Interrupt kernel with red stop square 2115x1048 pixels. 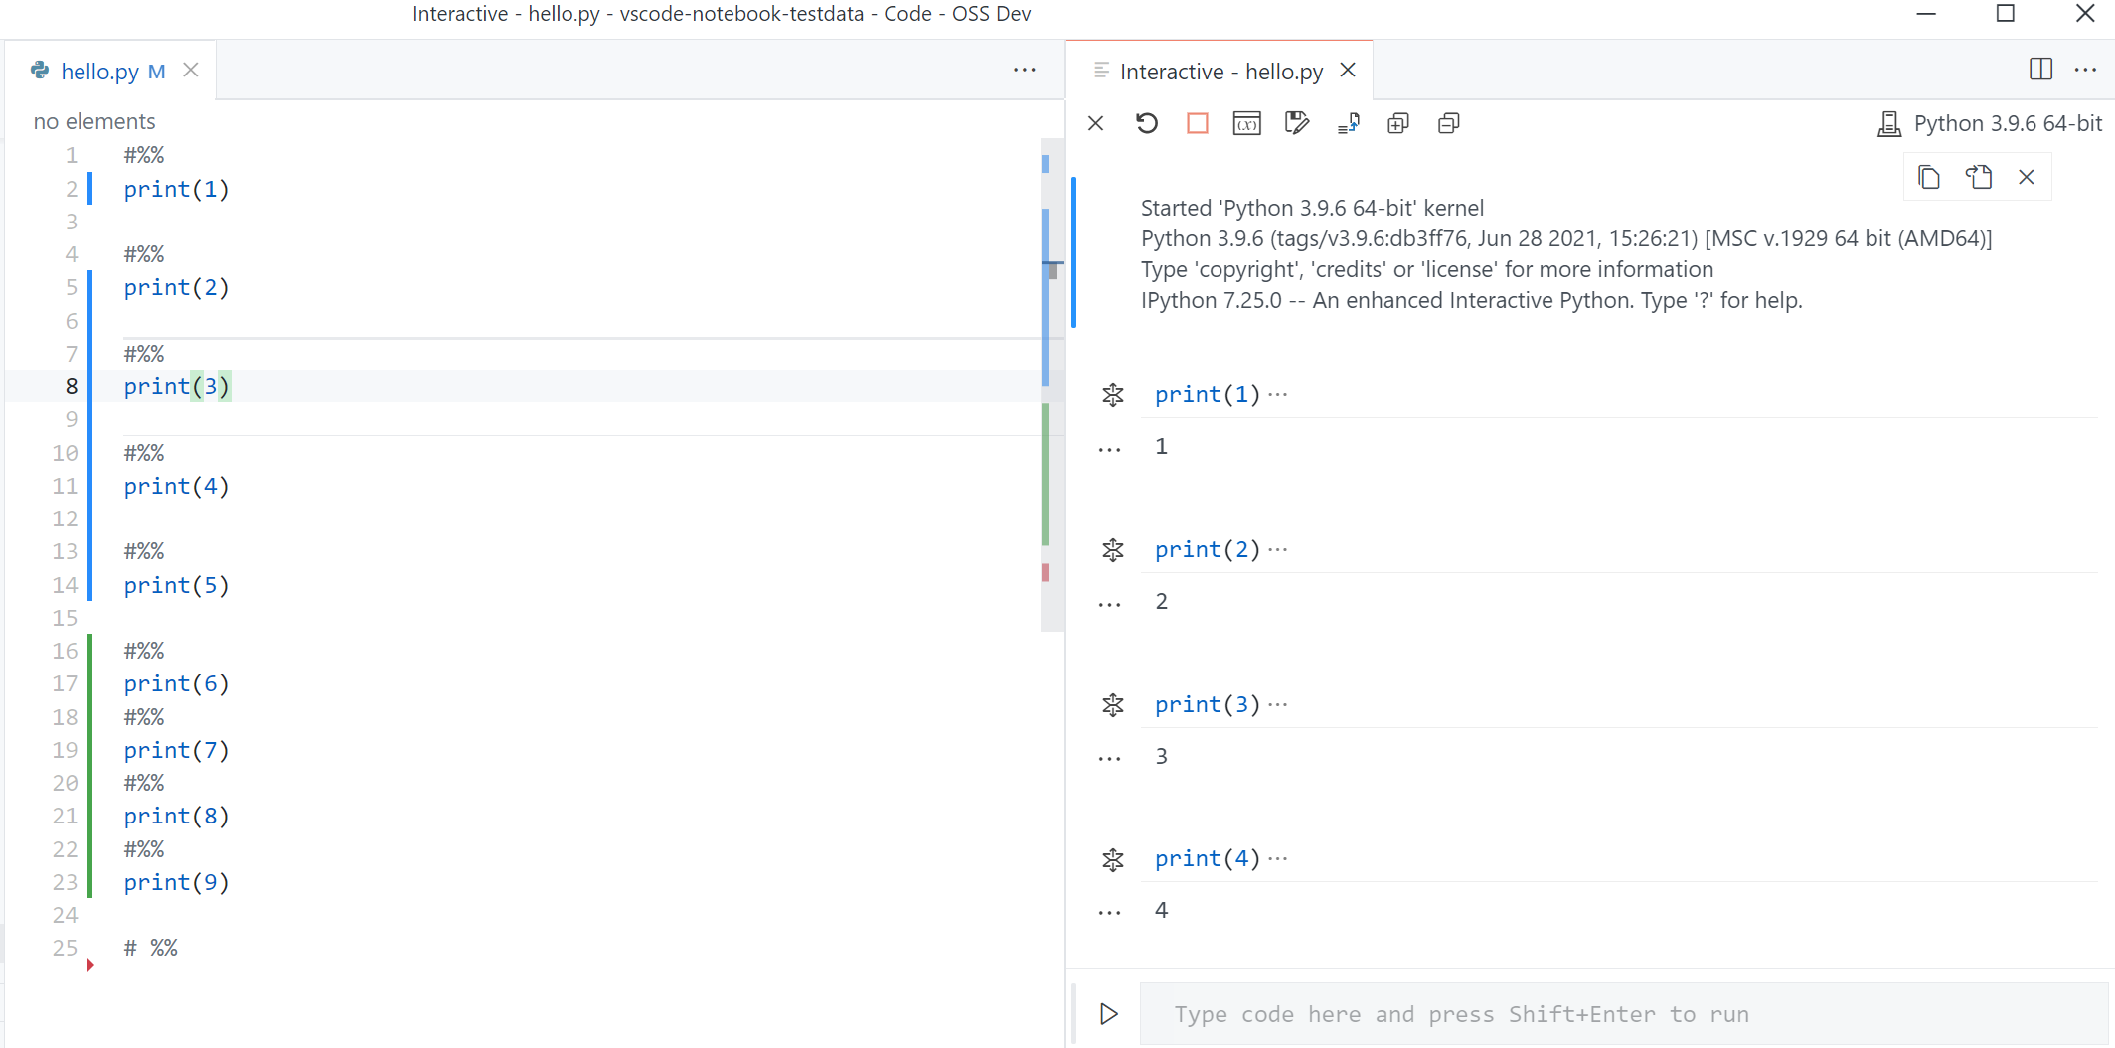coord(1198,123)
